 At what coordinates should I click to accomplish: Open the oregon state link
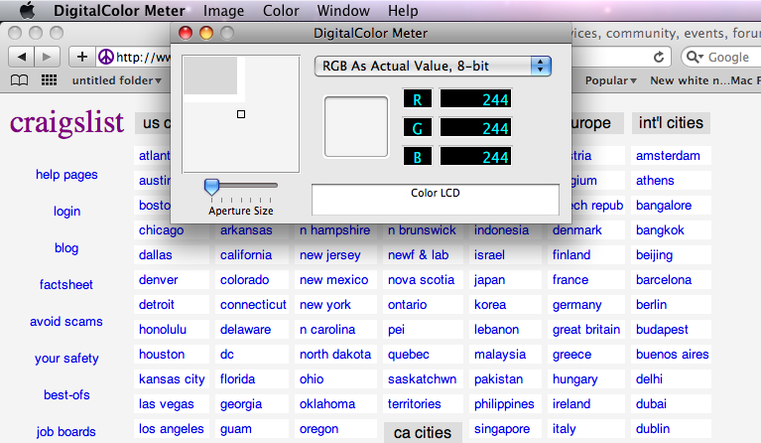(318, 429)
